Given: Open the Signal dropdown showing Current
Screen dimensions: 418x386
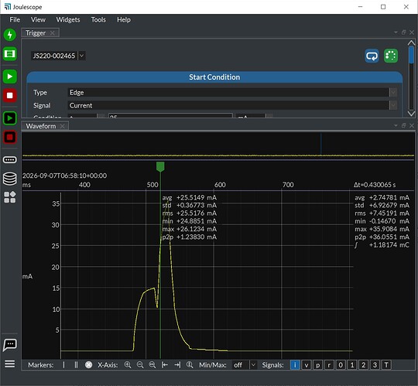Looking at the screenshot, I should point(232,105).
